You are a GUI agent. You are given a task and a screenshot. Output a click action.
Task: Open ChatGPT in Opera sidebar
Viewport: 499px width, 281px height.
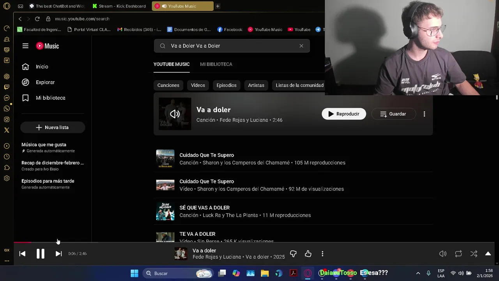(7, 76)
